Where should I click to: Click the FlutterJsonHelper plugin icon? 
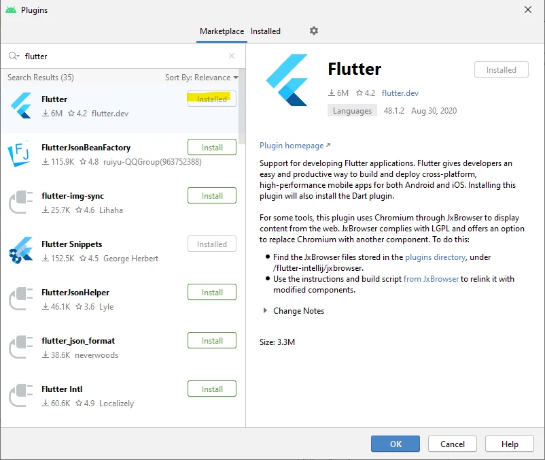click(x=21, y=299)
